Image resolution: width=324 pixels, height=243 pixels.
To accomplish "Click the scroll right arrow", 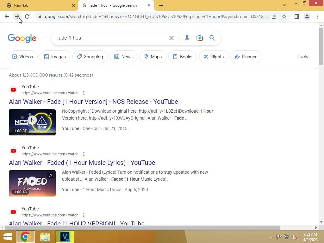I will point(316,228).
